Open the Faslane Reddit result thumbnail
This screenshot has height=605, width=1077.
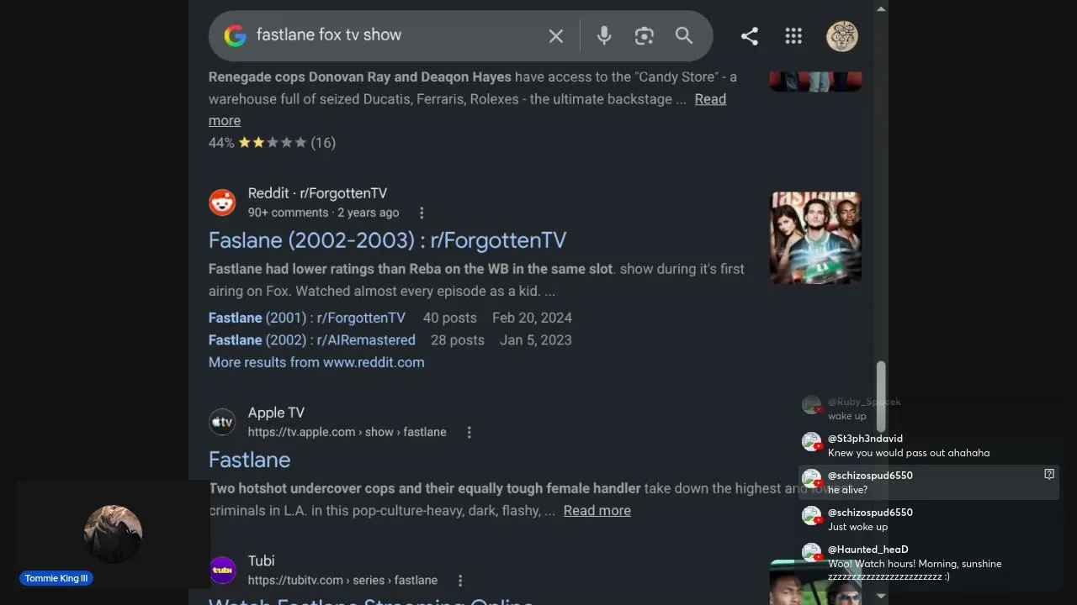[815, 238]
